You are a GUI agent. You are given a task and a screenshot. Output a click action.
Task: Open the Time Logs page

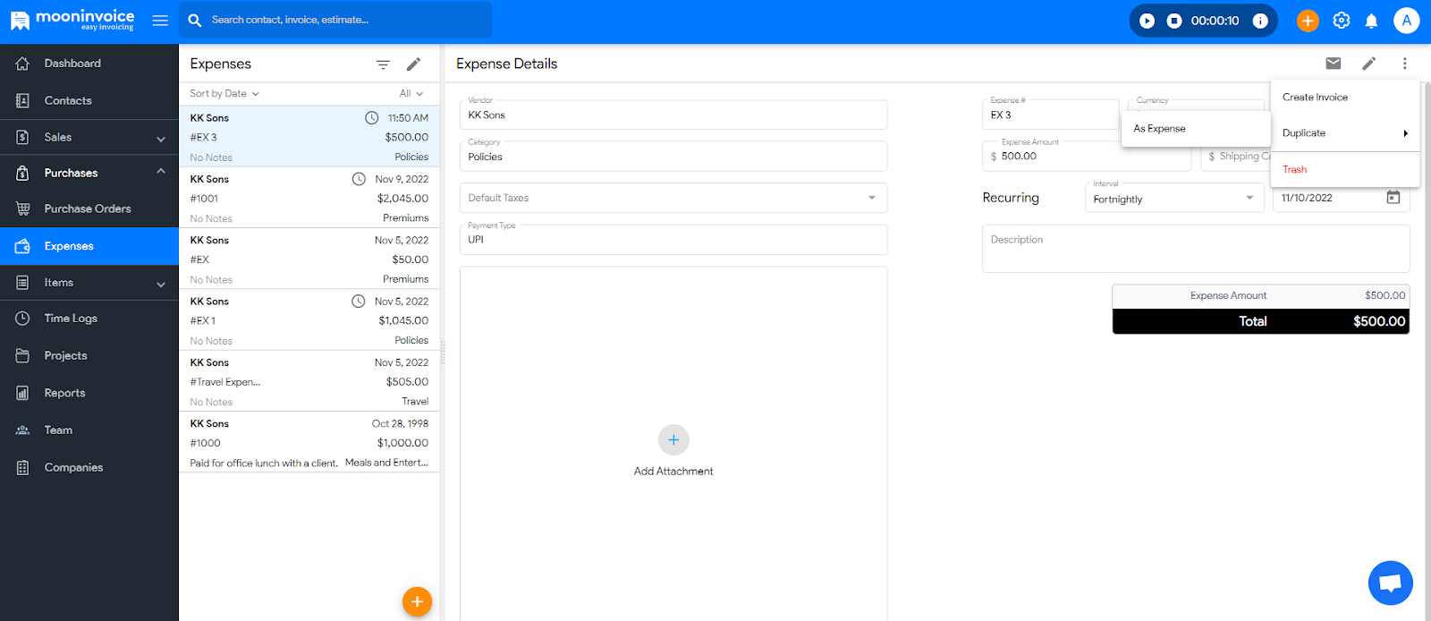71,319
